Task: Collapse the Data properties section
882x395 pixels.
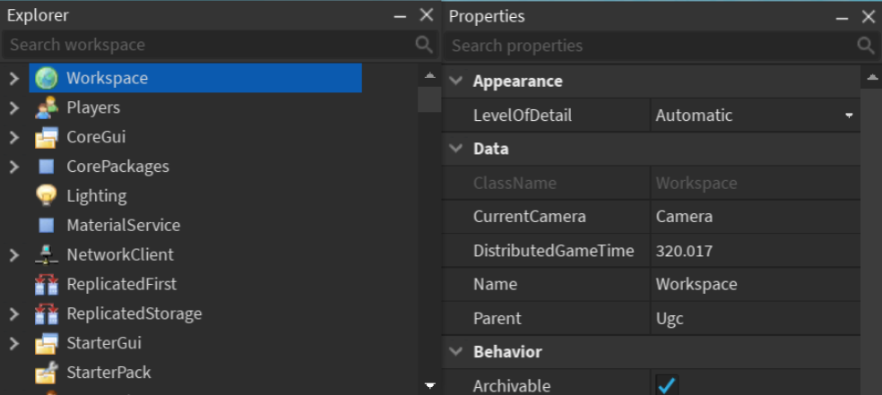Action: [456, 149]
